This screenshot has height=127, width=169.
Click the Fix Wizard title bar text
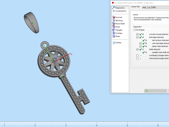134,3
